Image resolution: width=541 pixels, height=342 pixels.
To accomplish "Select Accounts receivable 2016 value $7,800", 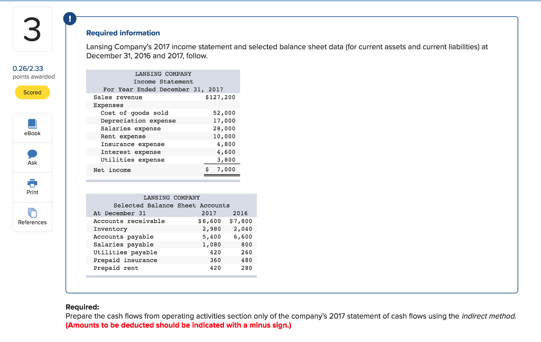I will (x=241, y=221).
